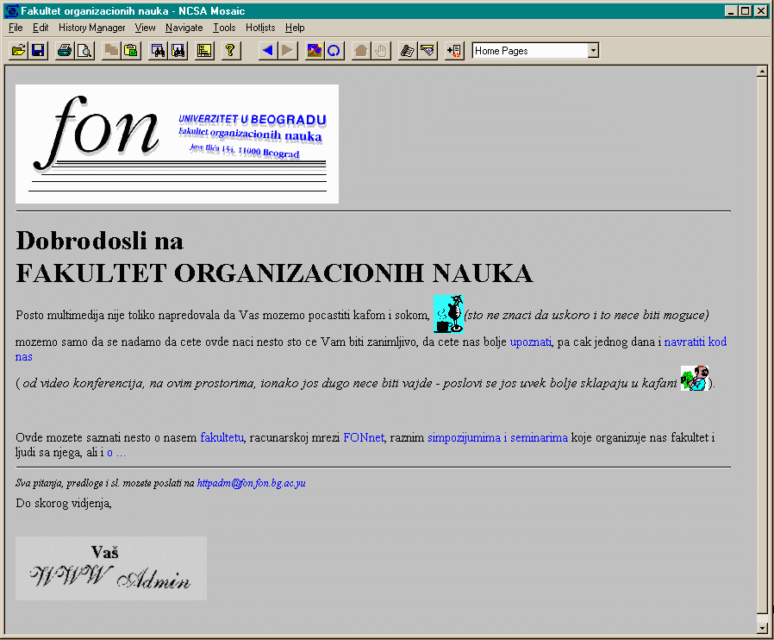Maximize the NCSA Mosaic window
This screenshot has width=774, height=640.
pos(746,11)
